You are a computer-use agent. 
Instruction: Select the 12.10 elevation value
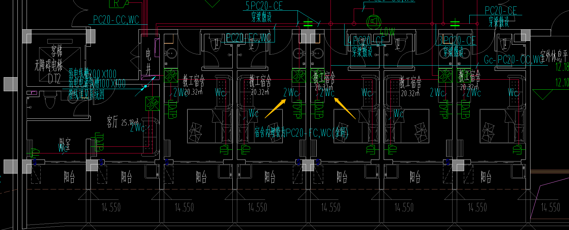(562, 82)
